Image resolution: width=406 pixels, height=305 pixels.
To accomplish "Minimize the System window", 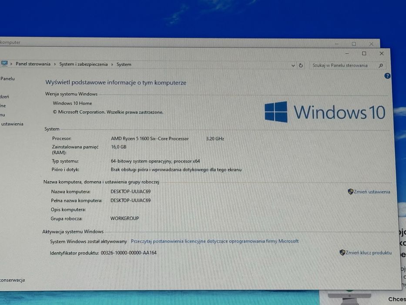I will pos(347,54).
